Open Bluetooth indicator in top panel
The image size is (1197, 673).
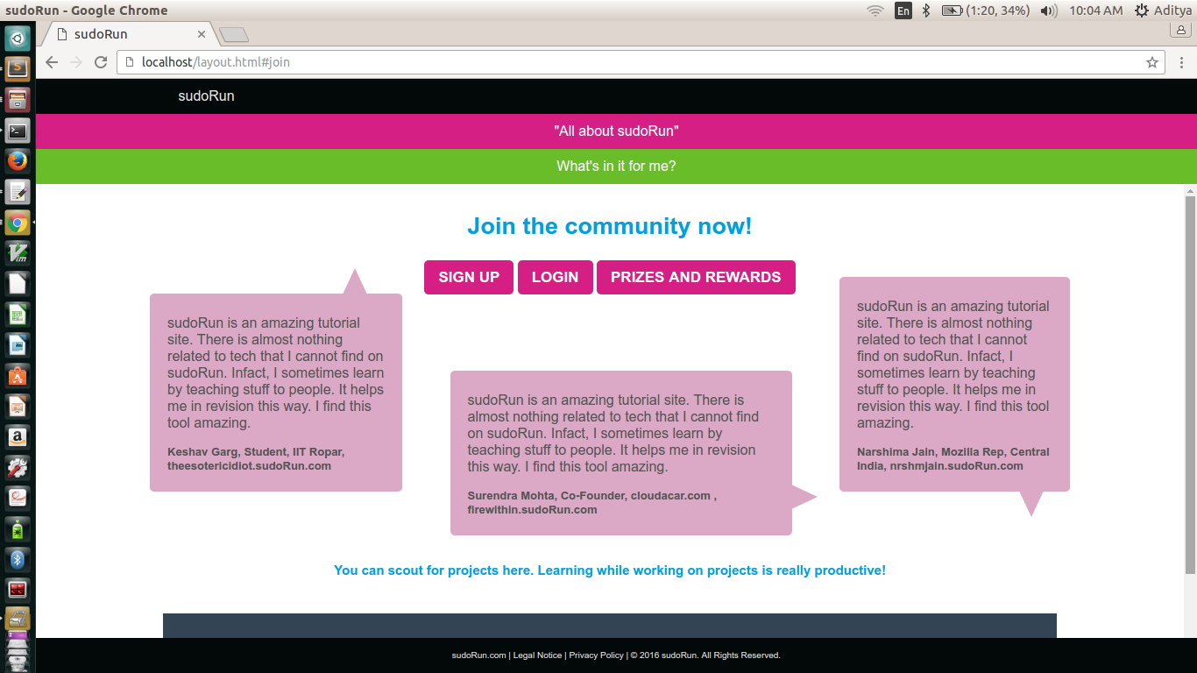[926, 11]
